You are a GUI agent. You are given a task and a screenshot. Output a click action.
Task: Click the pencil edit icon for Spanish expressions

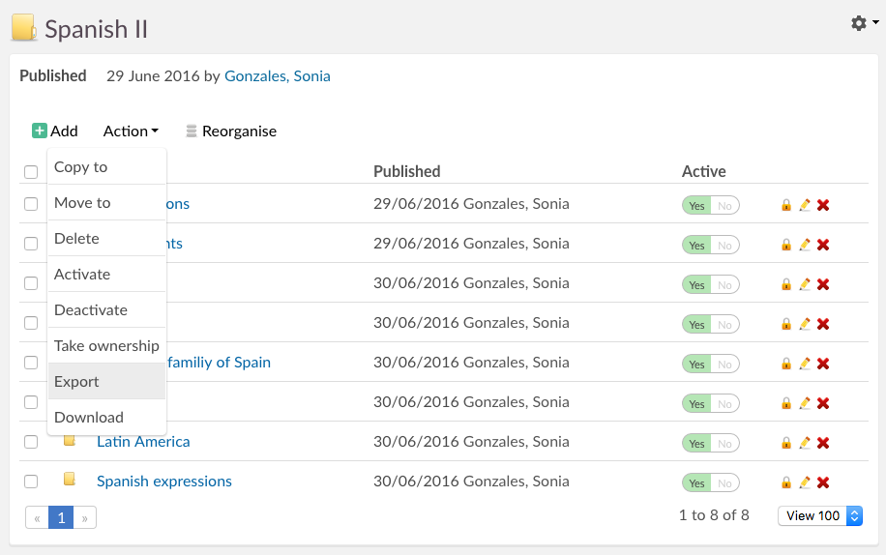click(805, 482)
